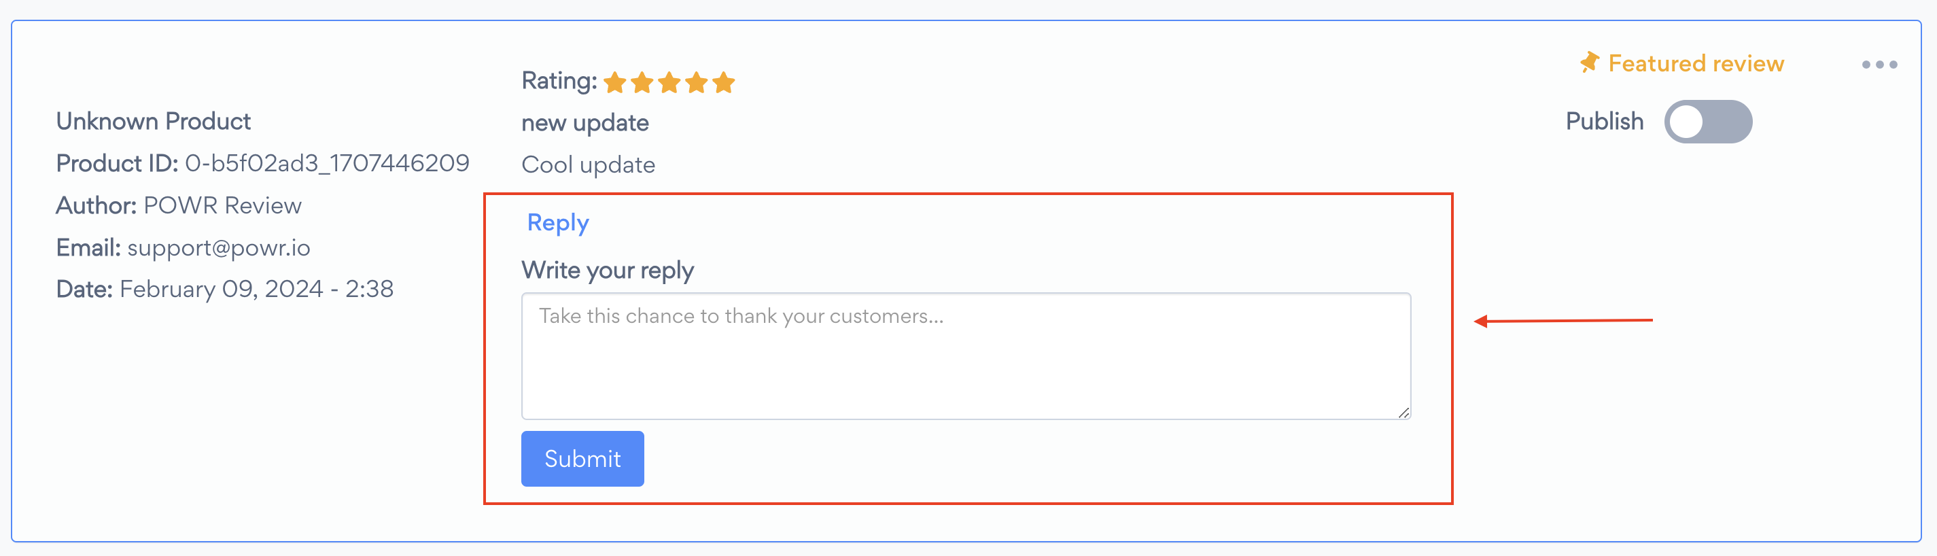This screenshot has height=556, width=1937.
Task: Click the second rating star
Action: [642, 82]
